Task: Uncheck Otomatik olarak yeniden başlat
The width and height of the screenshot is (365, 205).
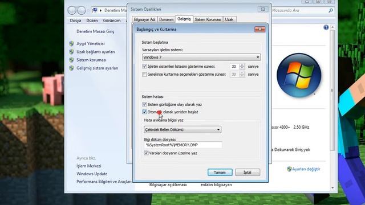Action: click(x=144, y=112)
